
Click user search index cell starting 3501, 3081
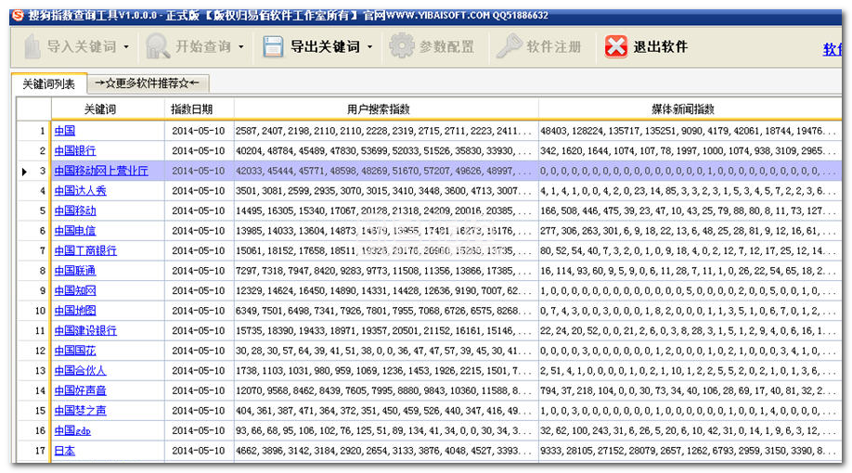pyautogui.click(x=386, y=191)
